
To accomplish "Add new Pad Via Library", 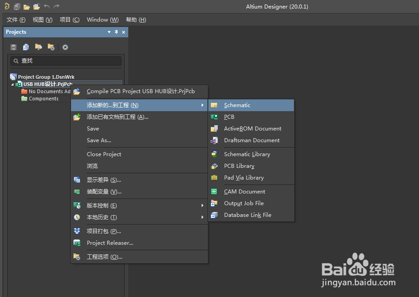I will tap(251, 178).
